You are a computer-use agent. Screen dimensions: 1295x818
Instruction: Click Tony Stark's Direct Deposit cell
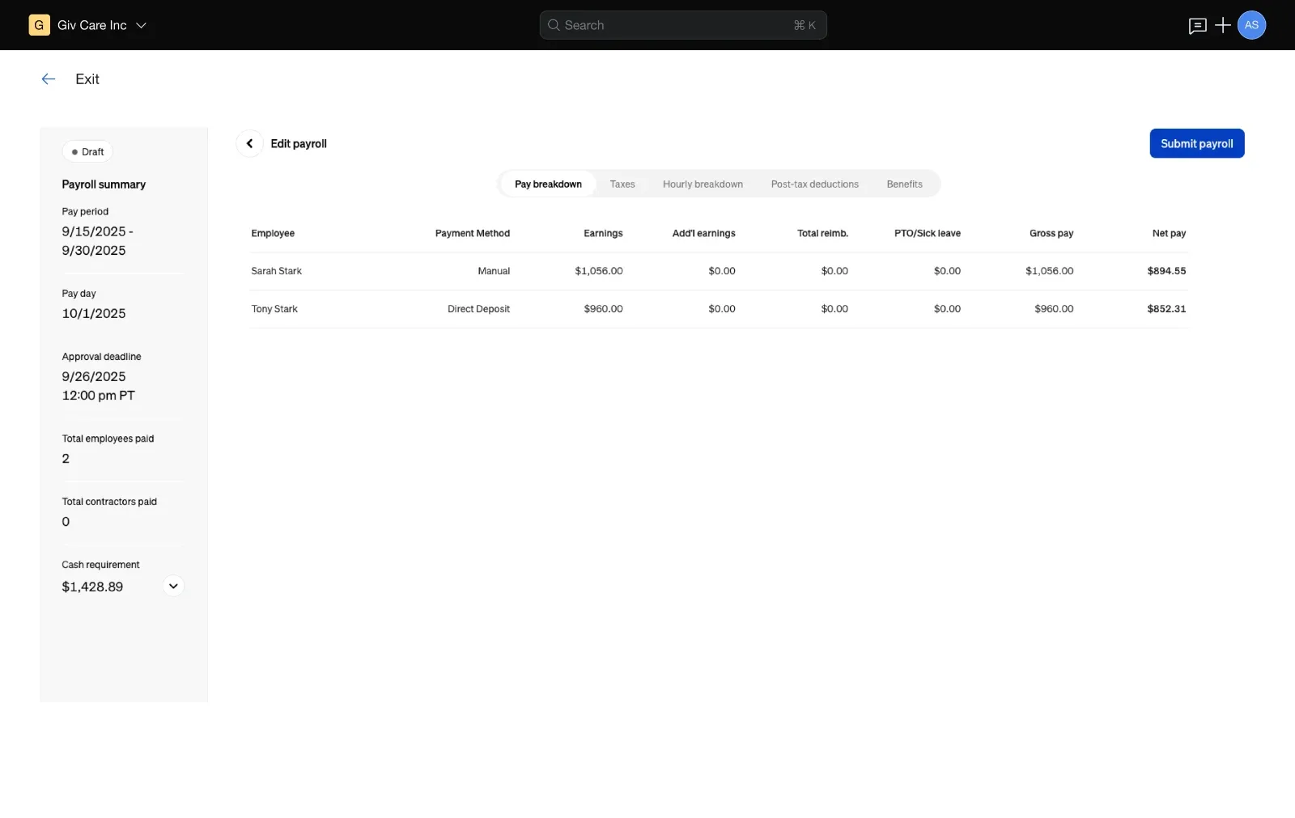[478, 309]
